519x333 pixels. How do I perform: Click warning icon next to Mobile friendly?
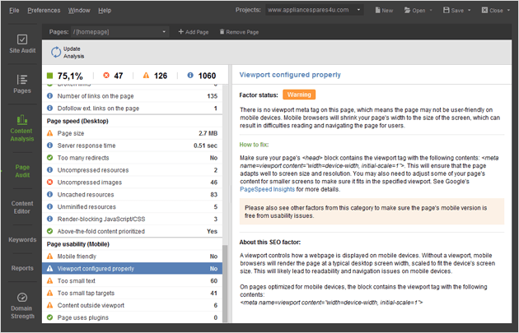coord(49,256)
